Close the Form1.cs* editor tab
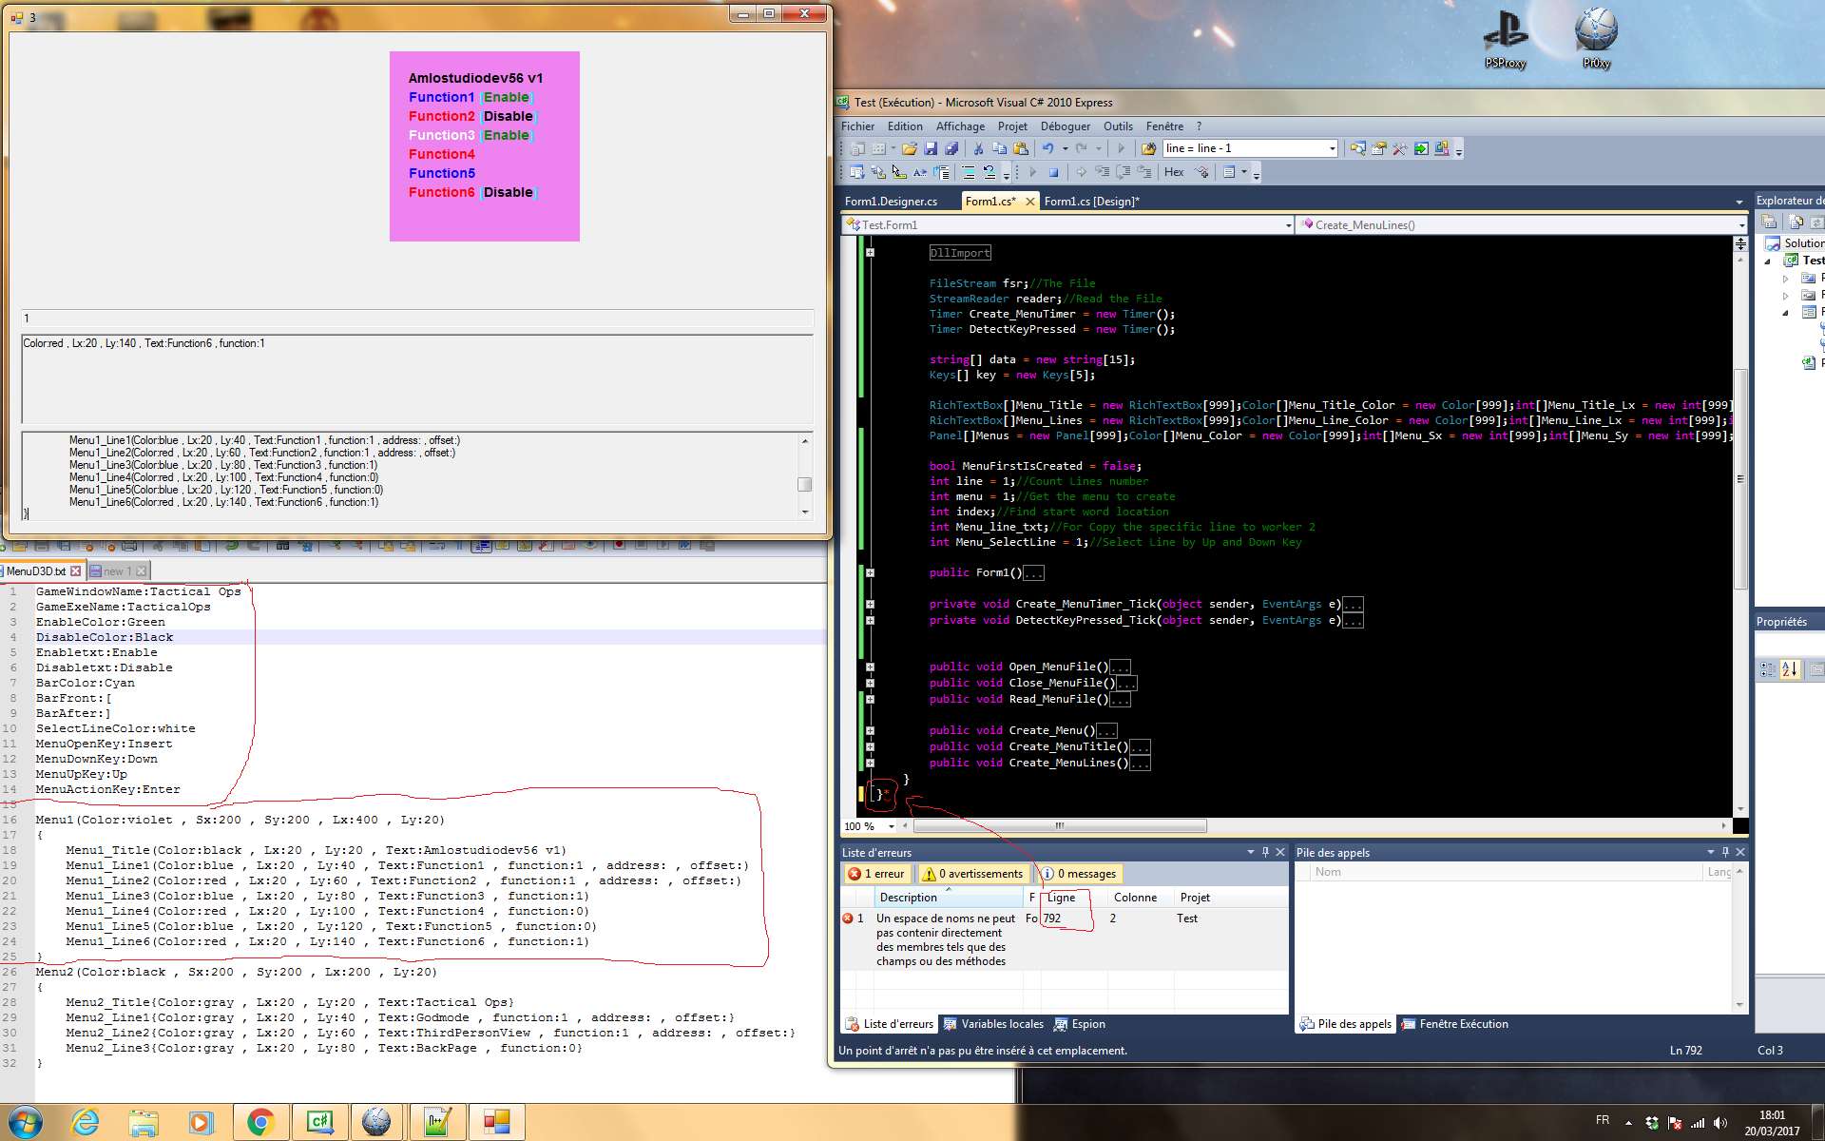Screen dimensions: 1825x1141 pyautogui.click(x=1029, y=202)
